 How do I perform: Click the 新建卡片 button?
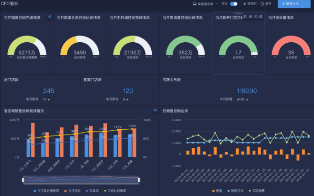pos(290,4)
